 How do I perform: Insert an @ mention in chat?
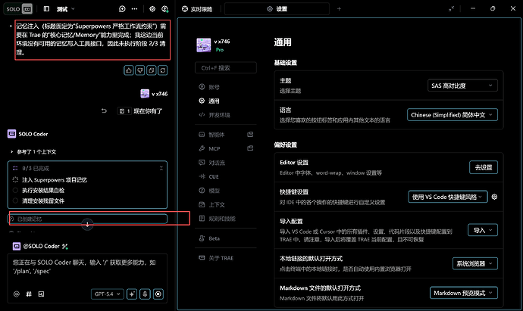(17, 294)
